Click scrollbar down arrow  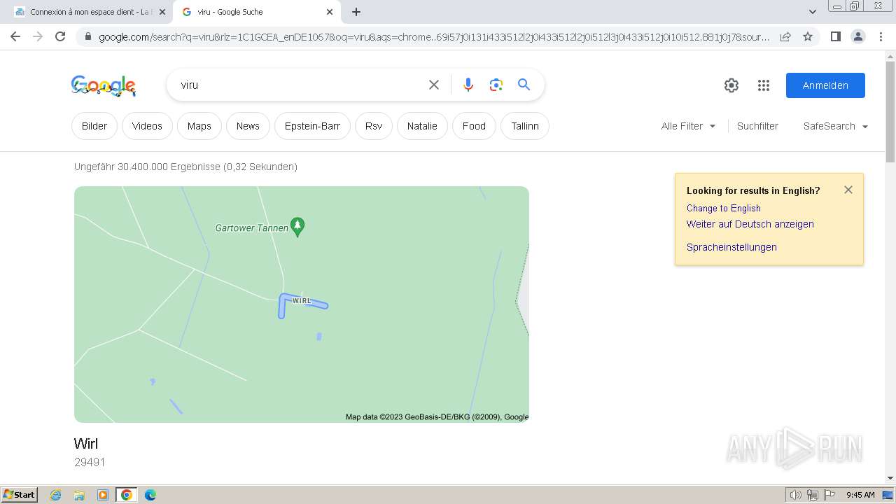coord(890,478)
